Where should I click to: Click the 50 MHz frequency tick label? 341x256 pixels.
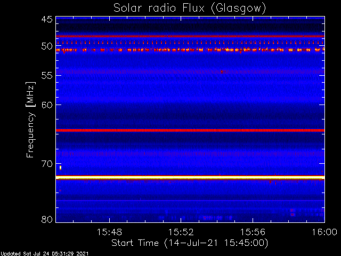46,47
